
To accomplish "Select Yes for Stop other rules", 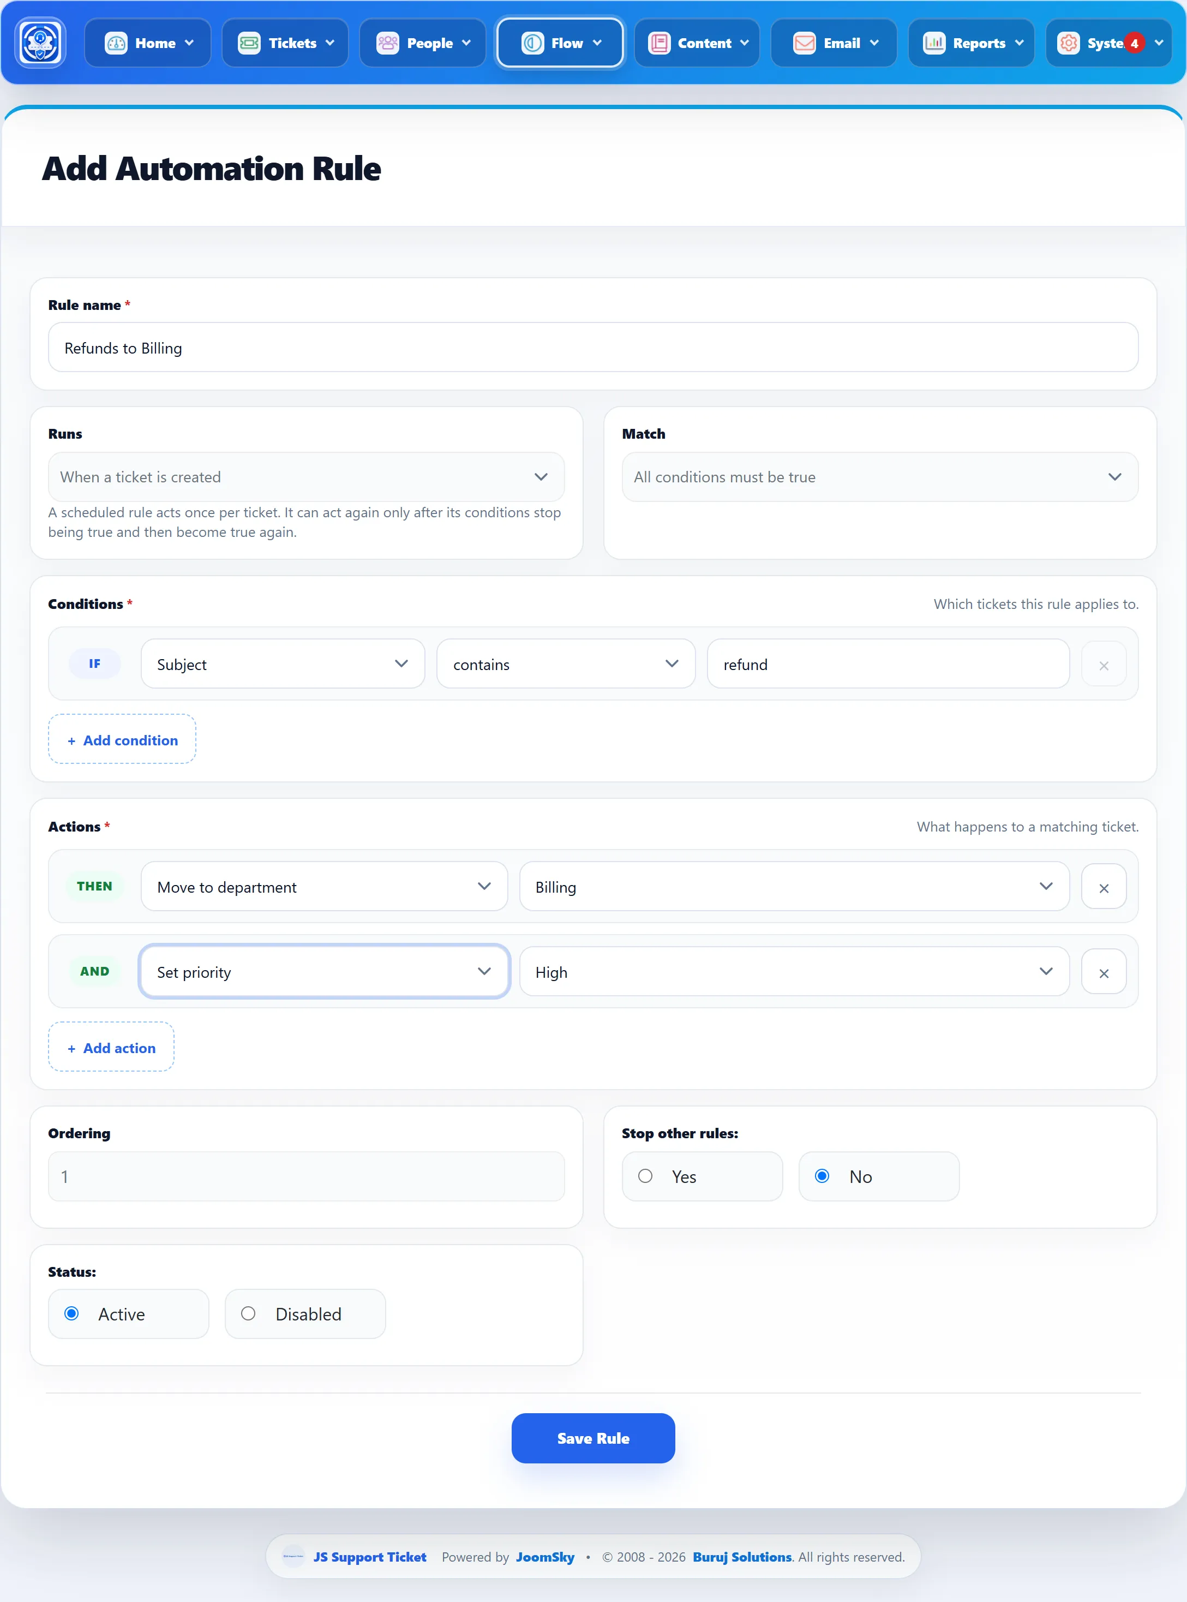I will pos(702,1176).
